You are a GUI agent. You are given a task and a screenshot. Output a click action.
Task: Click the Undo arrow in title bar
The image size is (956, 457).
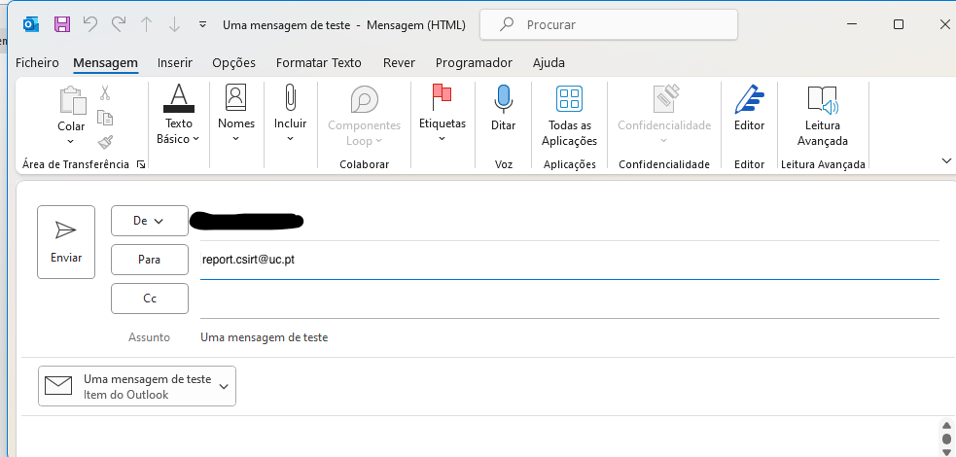coord(89,24)
